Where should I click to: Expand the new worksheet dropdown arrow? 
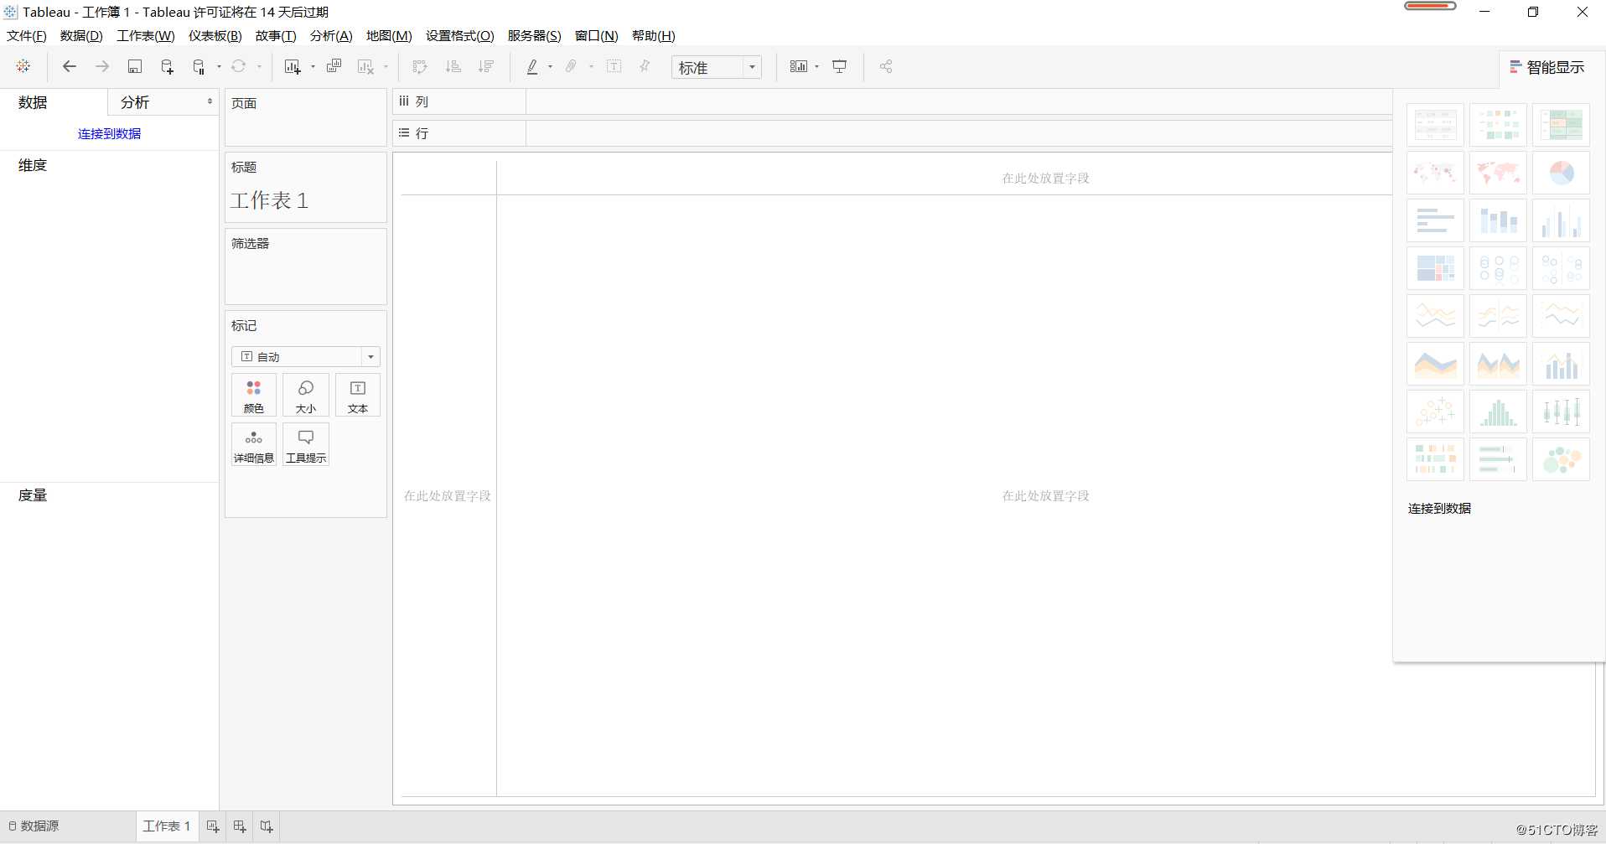coord(313,67)
